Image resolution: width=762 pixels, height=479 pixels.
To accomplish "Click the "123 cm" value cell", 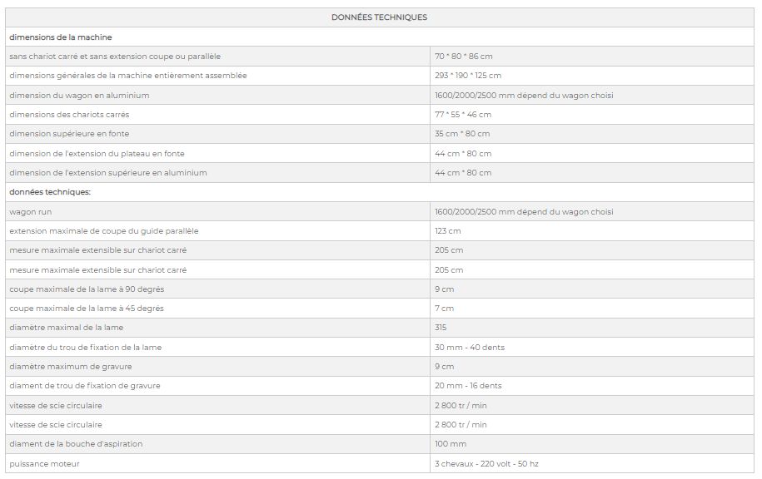I will coord(448,231).
